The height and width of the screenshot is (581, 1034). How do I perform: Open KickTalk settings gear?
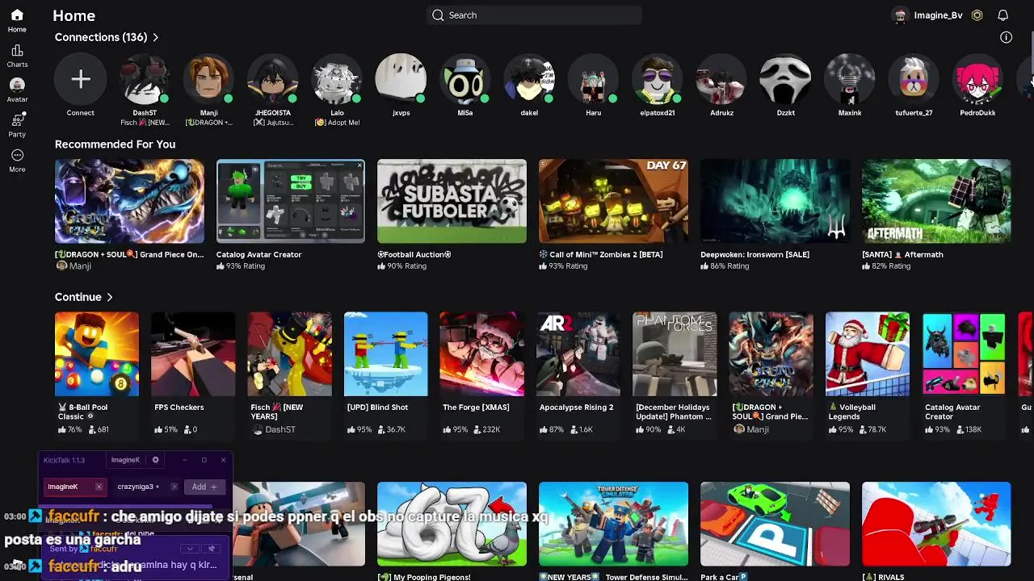tap(155, 460)
